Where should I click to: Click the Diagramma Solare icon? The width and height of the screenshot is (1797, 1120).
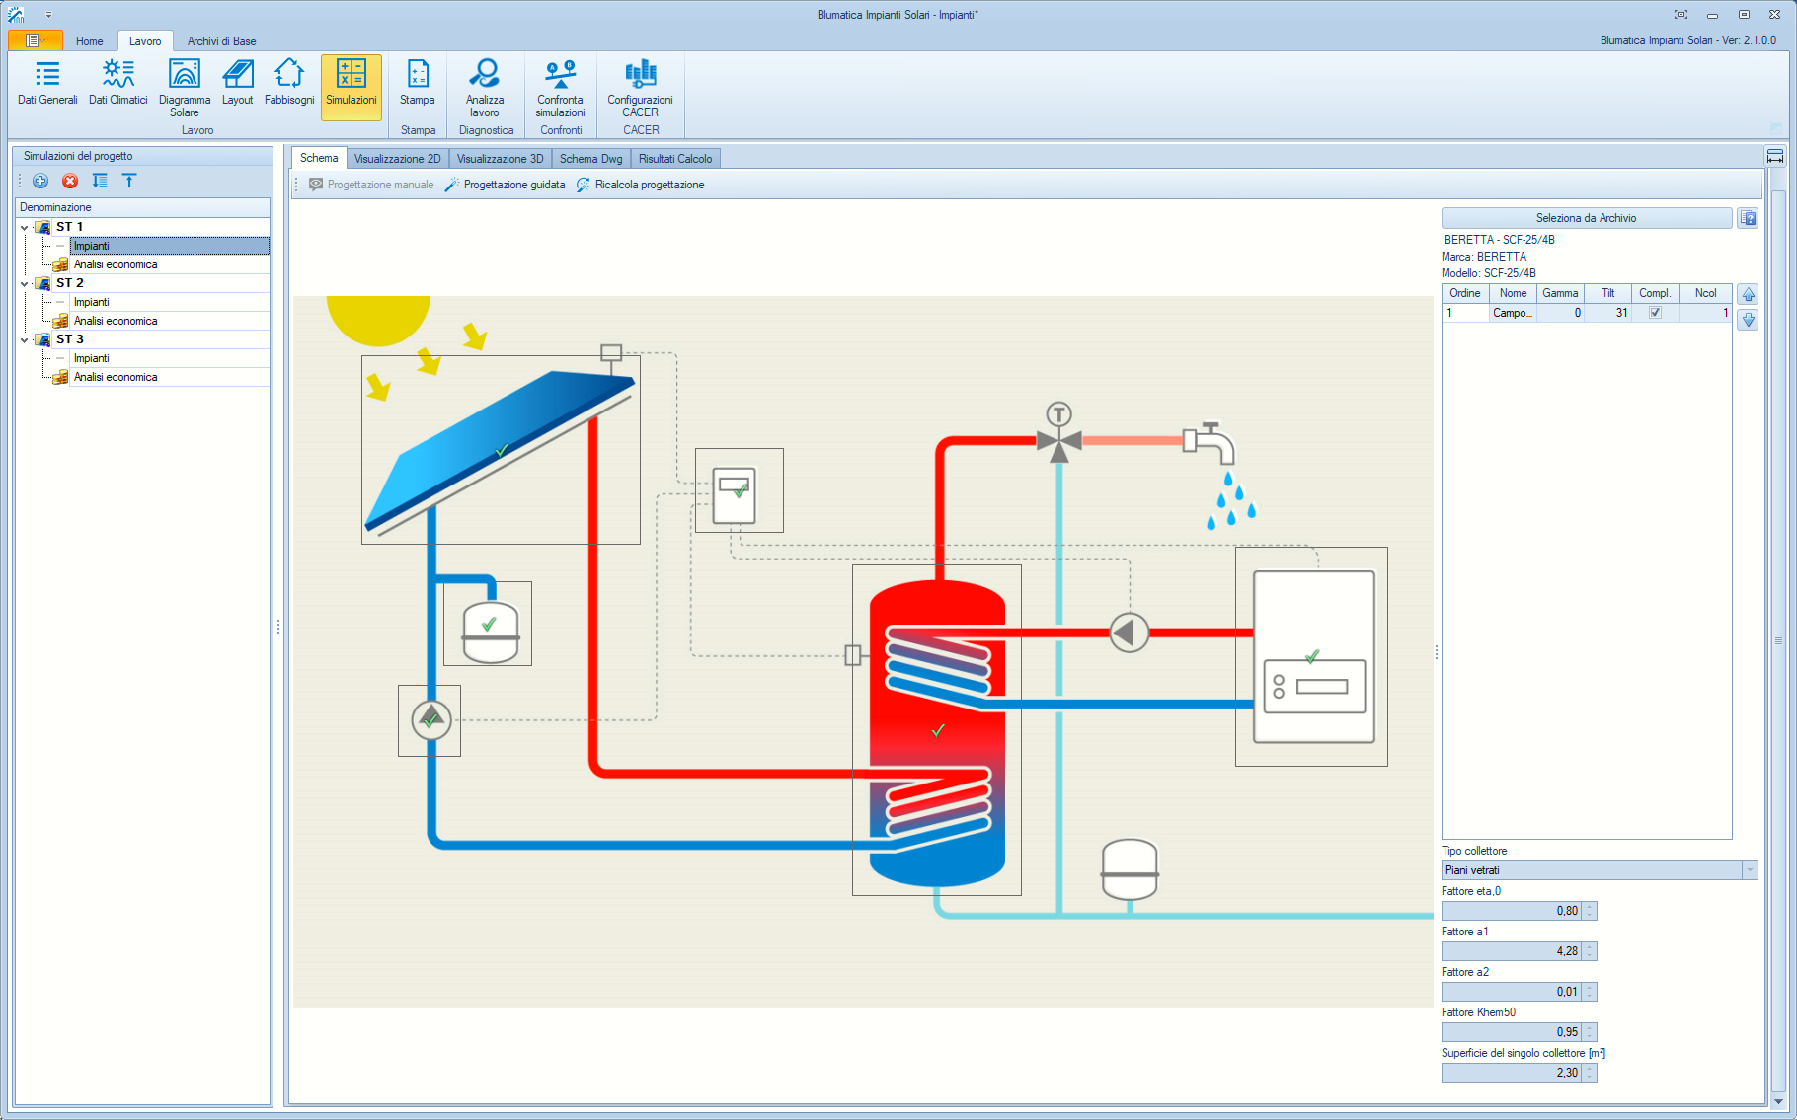tap(184, 87)
